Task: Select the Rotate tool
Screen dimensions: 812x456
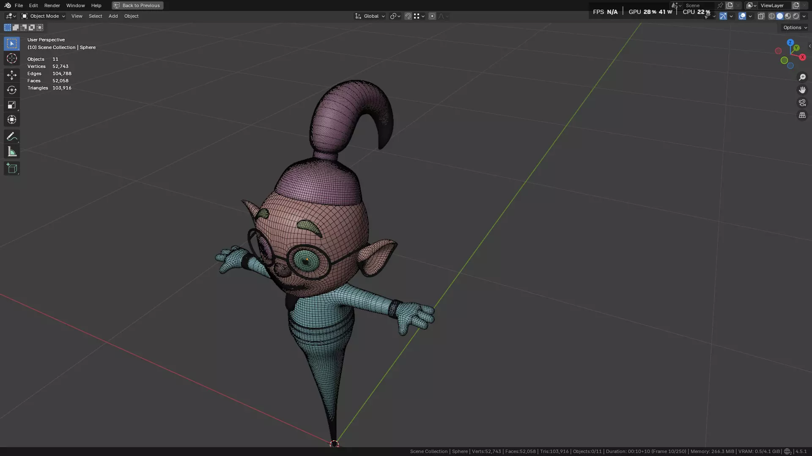Action: pyautogui.click(x=12, y=90)
